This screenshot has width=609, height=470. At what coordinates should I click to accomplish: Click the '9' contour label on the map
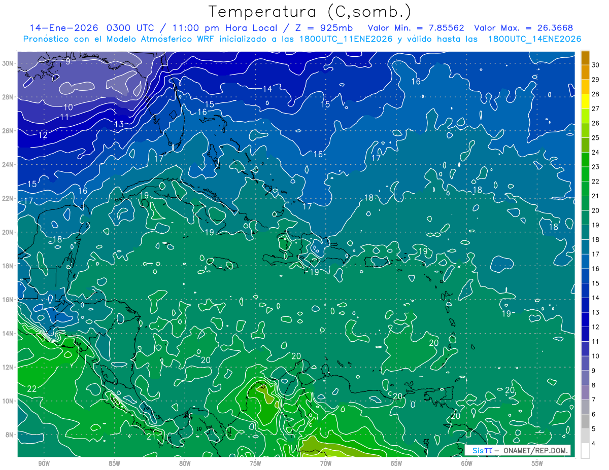pos(67,61)
